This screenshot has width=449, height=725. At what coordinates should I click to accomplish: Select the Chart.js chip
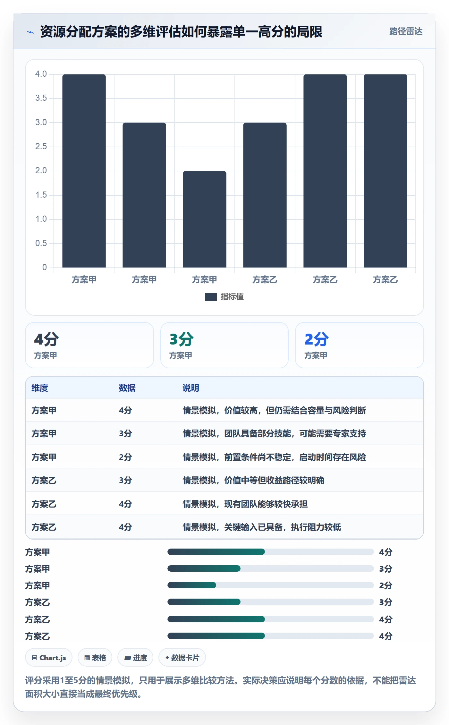pyautogui.click(x=49, y=658)
